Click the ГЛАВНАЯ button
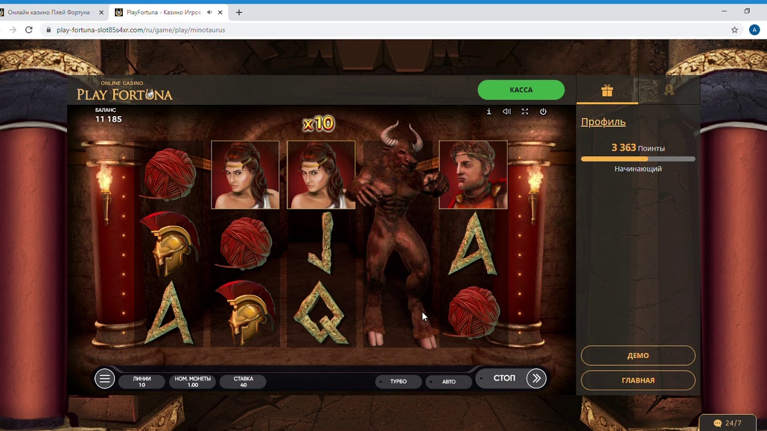Screen dimensions: 767x431 click(x=638, y=380)
